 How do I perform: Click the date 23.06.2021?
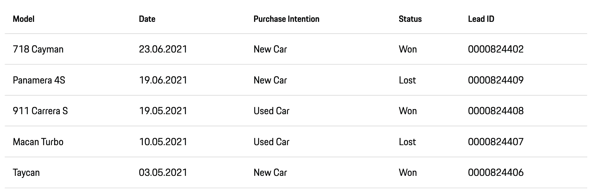tap(163, 49)
